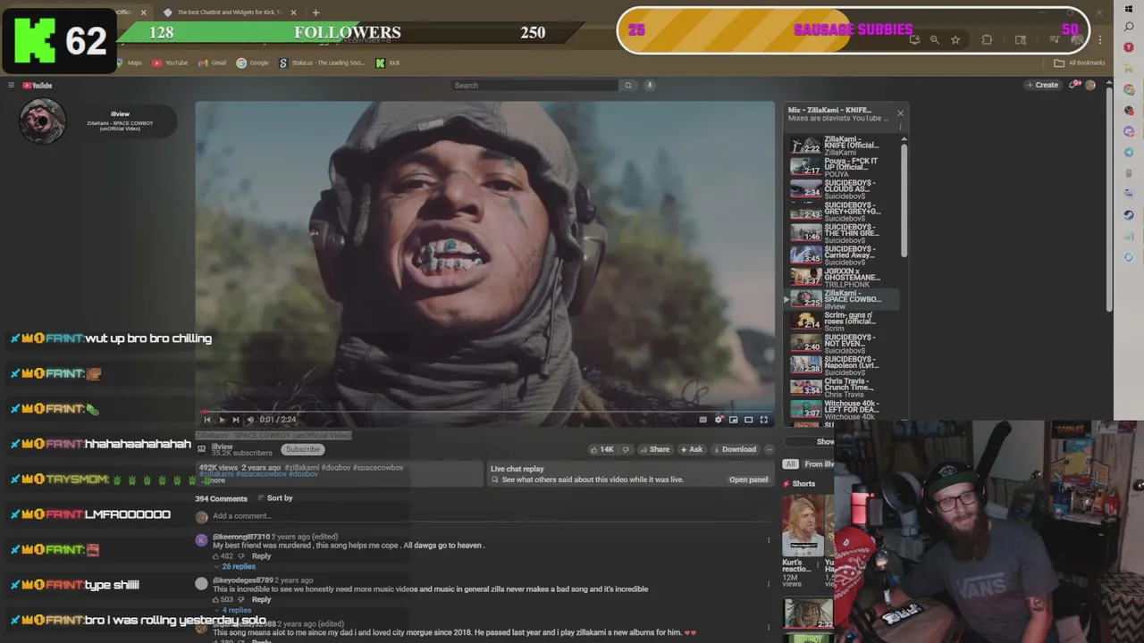
Task: Play the paused video
Action: click(x=222, y=420)
